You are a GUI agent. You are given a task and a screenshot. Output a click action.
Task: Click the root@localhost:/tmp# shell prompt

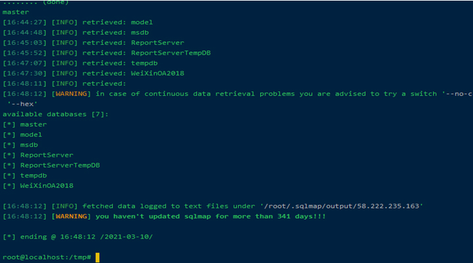pyautogui.click(x=47, y=257)
